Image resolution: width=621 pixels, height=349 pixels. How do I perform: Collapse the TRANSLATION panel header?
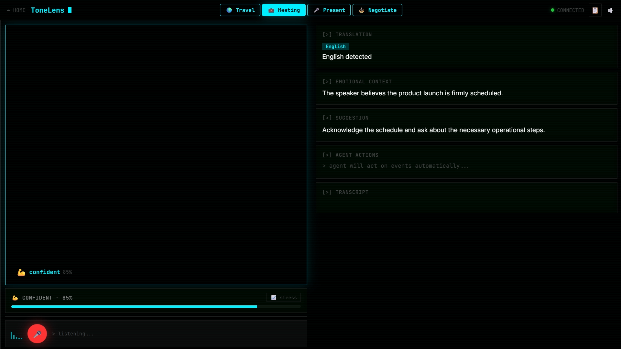coord(347,35)
